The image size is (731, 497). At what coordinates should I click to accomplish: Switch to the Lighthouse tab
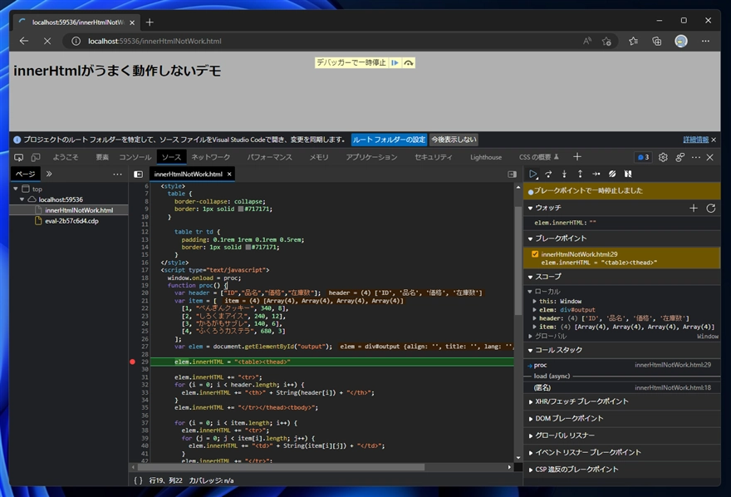pos(486,157)
